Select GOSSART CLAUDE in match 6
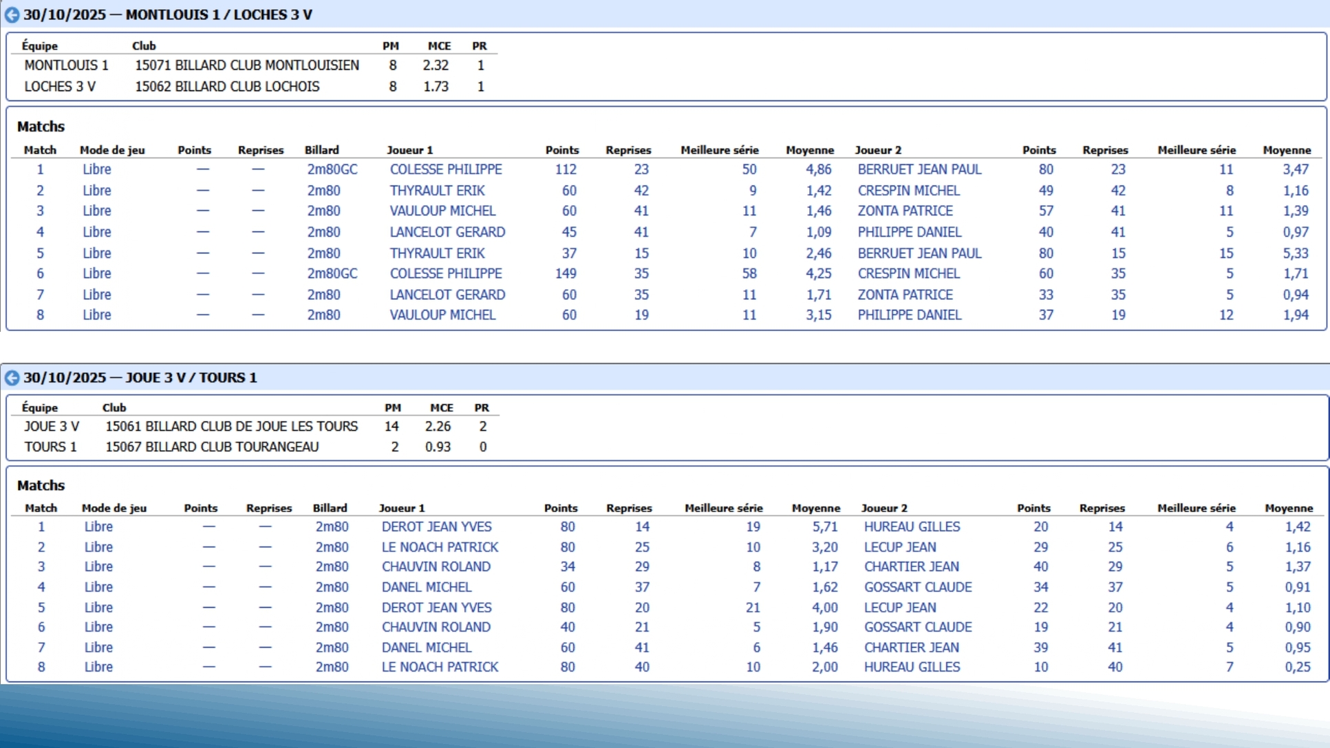 pyautogui.click(x=917, y=627)
